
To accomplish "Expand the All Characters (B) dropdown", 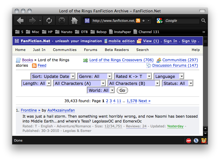I will (x=134, y=83).
